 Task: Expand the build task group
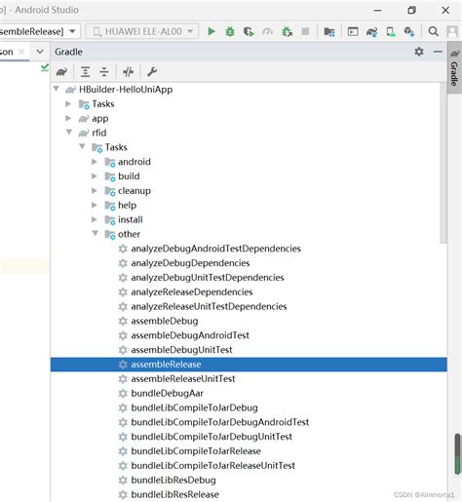[x=95, y=175]
